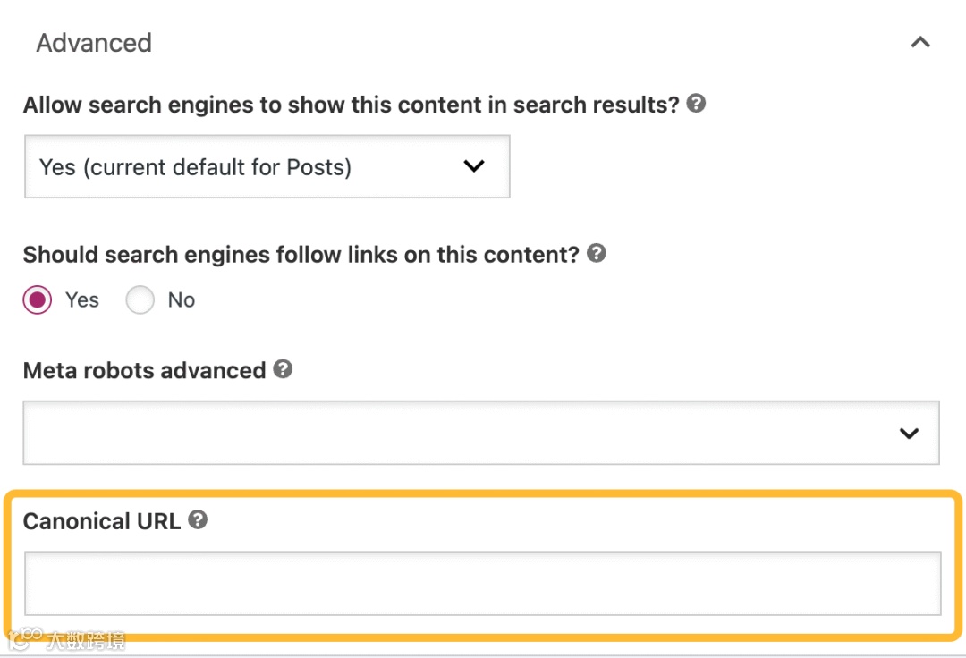This screenshot has width=966, height=658.
Task: Click the 'Allow search engines' question label
Action: tap(352, 105)
